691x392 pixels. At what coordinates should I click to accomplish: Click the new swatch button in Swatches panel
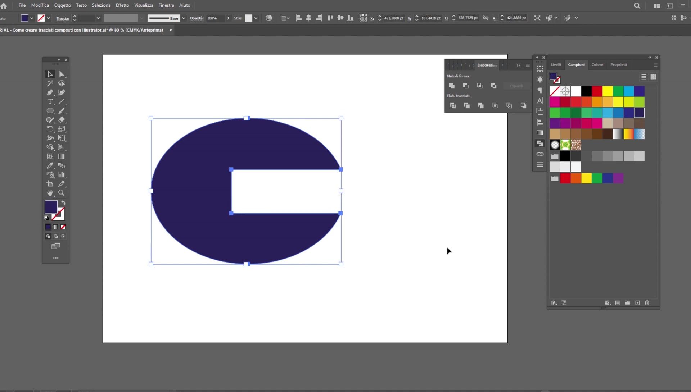637,303
